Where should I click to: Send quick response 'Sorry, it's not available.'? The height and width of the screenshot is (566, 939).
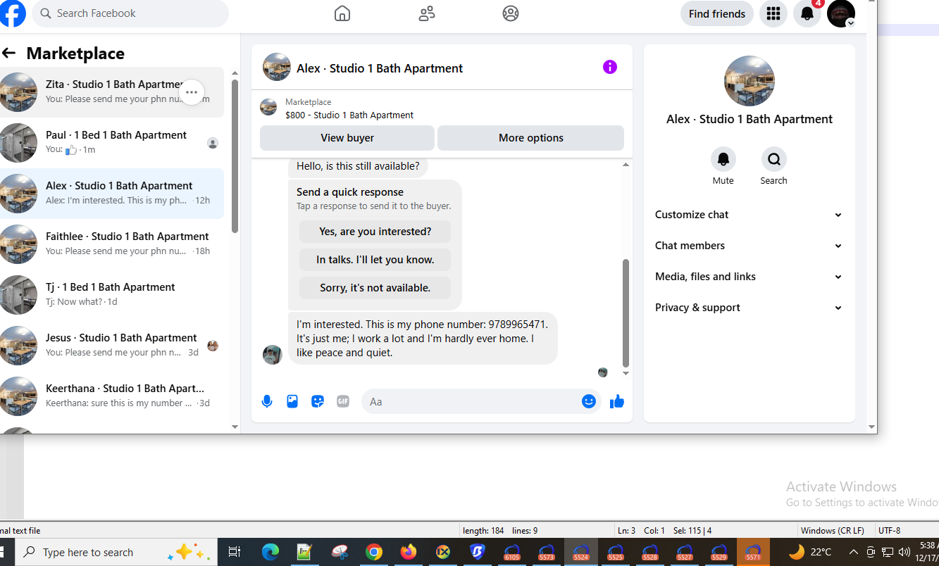coord(375,287)
